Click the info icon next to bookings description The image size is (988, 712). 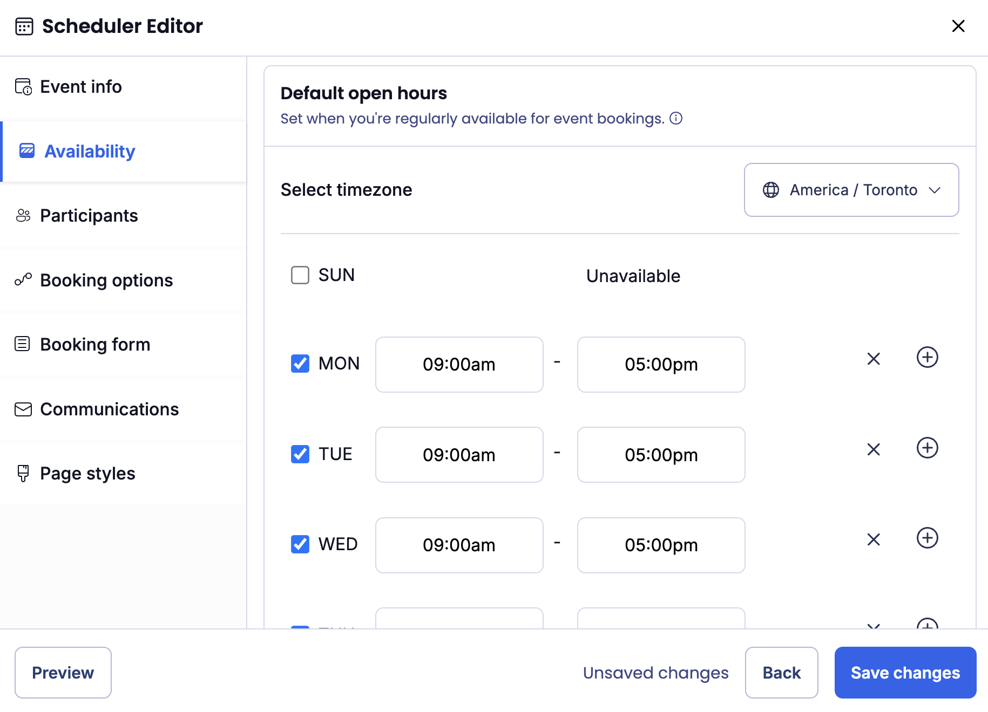[x=676, y=118]
